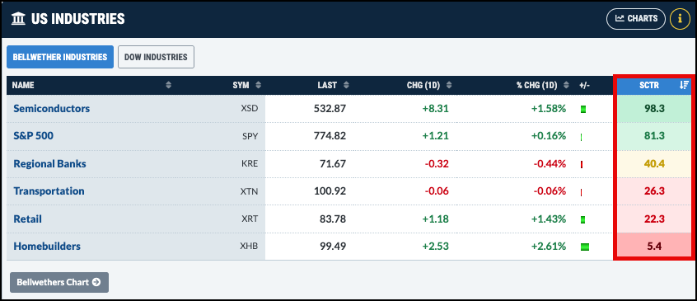Image resolution: width=697 pixels, height=301 pixels.
Task: Click Regional Banks last price 71.67
Action: (333, 163)
